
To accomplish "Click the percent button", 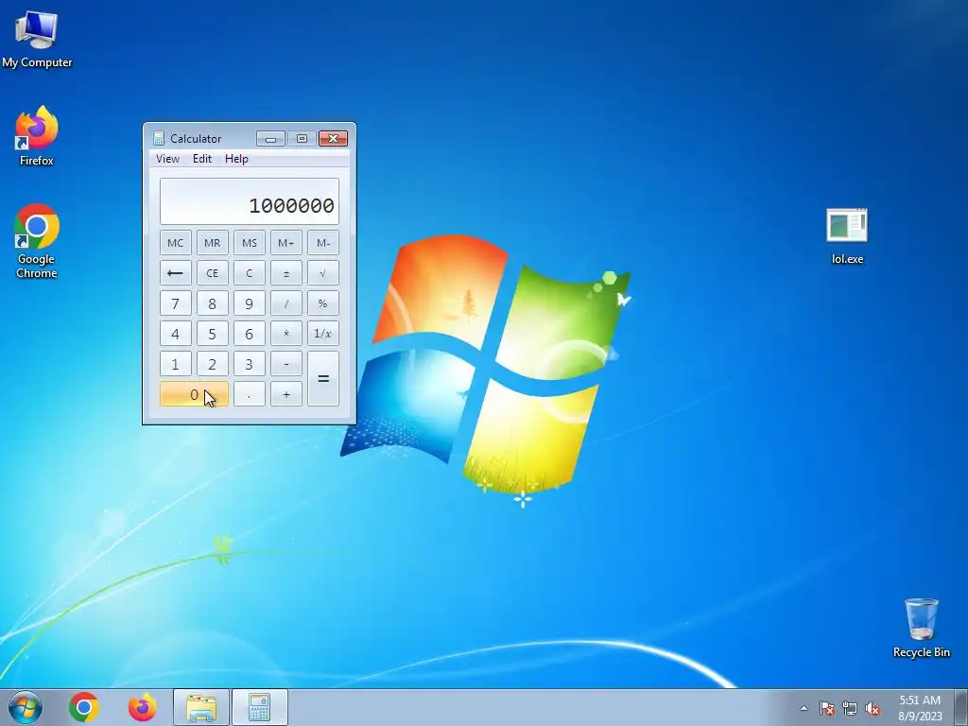I will pyautogui.click(x=323, y=303).
